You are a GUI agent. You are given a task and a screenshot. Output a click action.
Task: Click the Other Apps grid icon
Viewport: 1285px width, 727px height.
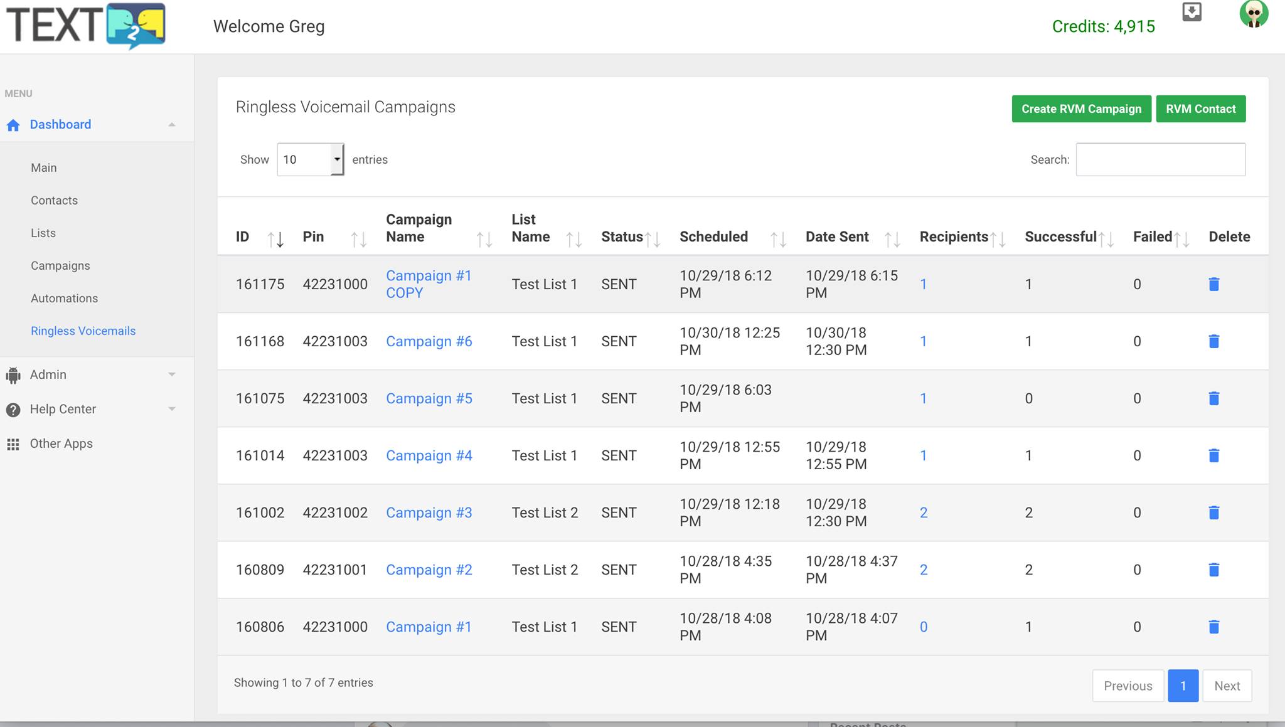13,444
